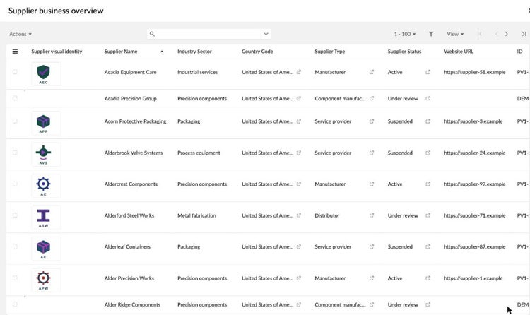Open status link icon for Alderford Steel Works

[428, 215]
